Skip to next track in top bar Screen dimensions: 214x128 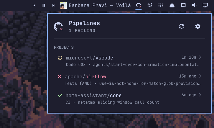coord(54,5)
